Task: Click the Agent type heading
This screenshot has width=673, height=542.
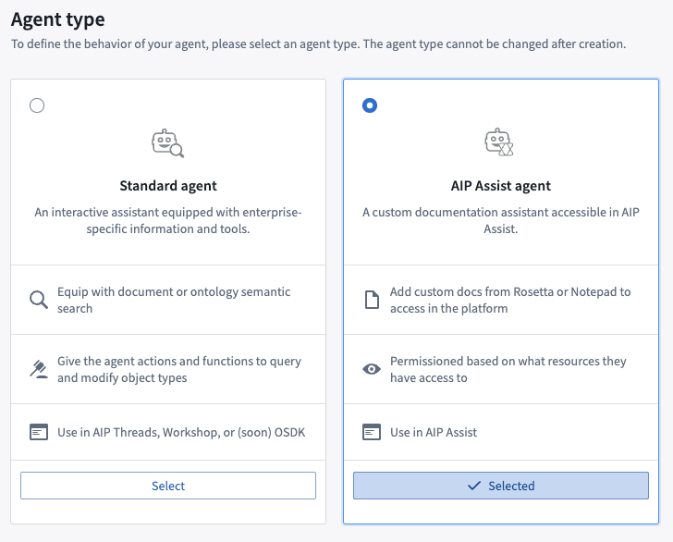Action: pos(58,19)
